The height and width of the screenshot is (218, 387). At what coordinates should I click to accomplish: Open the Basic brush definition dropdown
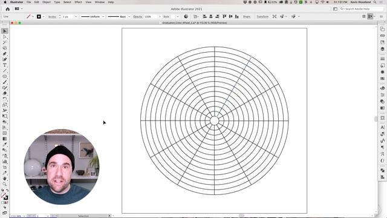click(x=129, y=16)
